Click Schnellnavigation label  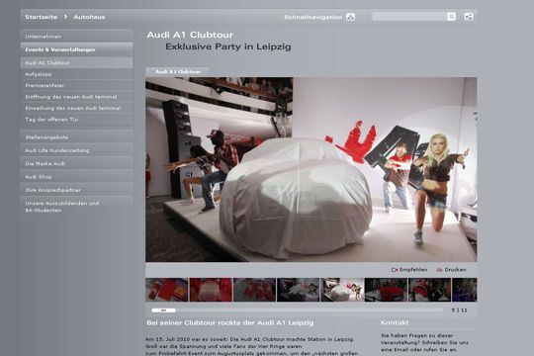pyautogui.click(x=312, y=17)
